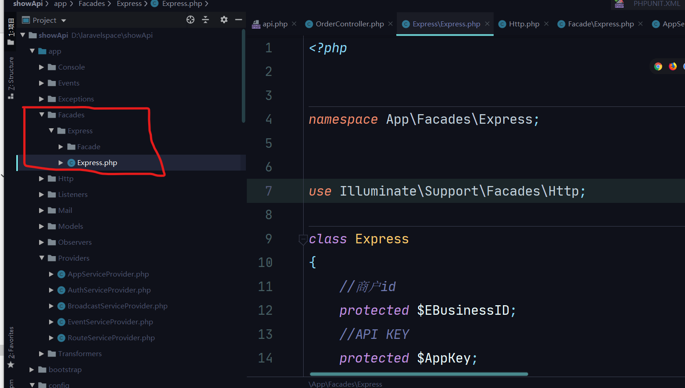Select RouteServiceProvider.php in tree
The image size is (685, 388).
tap(111, 338)
